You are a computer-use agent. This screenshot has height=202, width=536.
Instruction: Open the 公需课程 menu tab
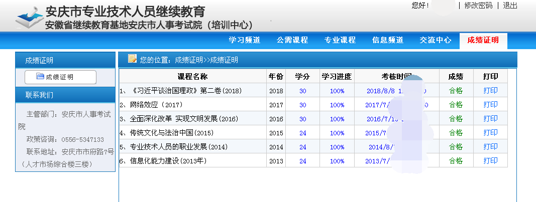point(292,41)
